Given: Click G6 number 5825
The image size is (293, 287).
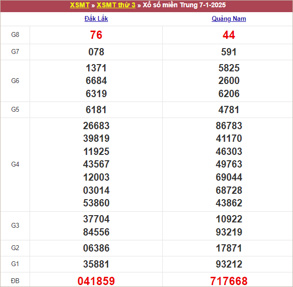Looking at the screenshot, I should tap(229, 68).
